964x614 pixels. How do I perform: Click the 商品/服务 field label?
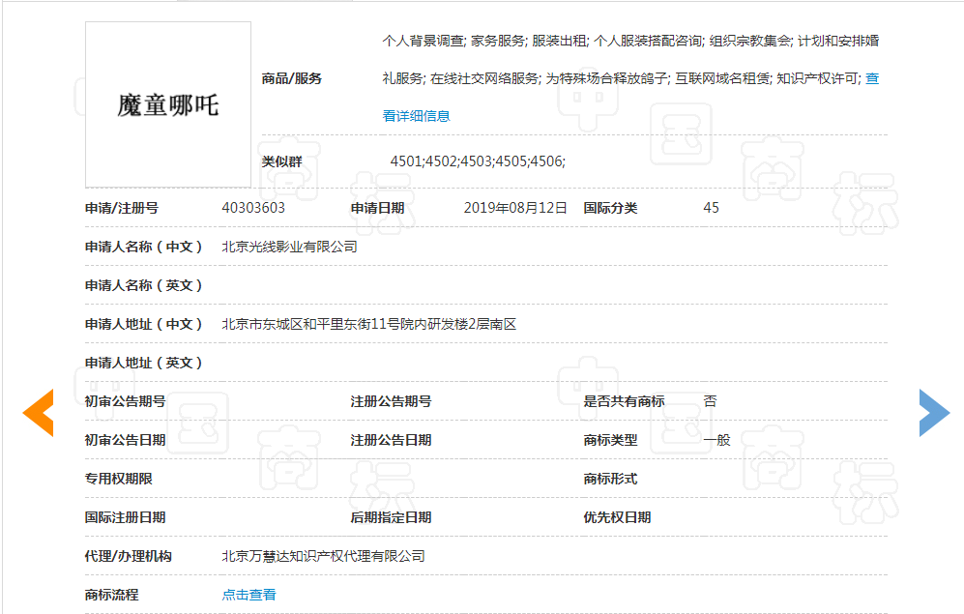pyautogui.click(x=292, y=78)
